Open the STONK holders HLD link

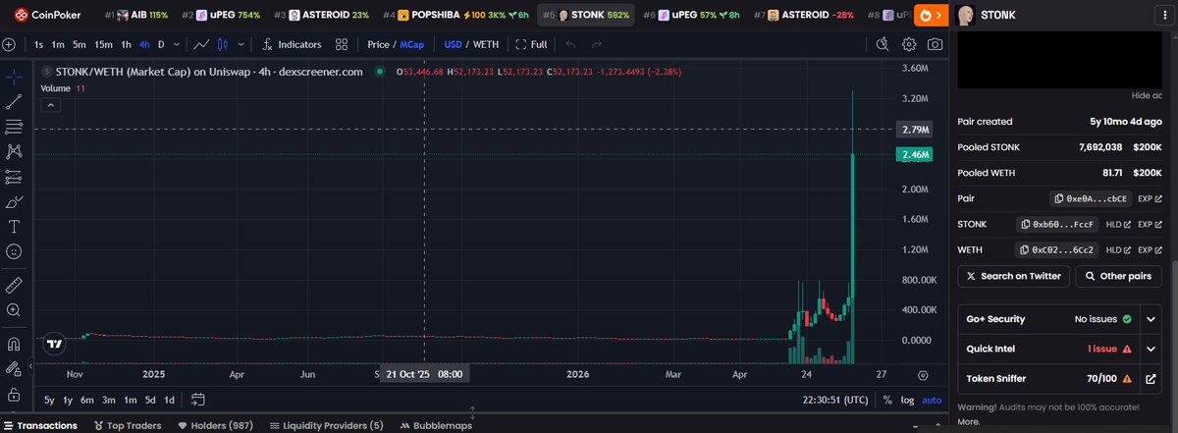pos(1118,224)
